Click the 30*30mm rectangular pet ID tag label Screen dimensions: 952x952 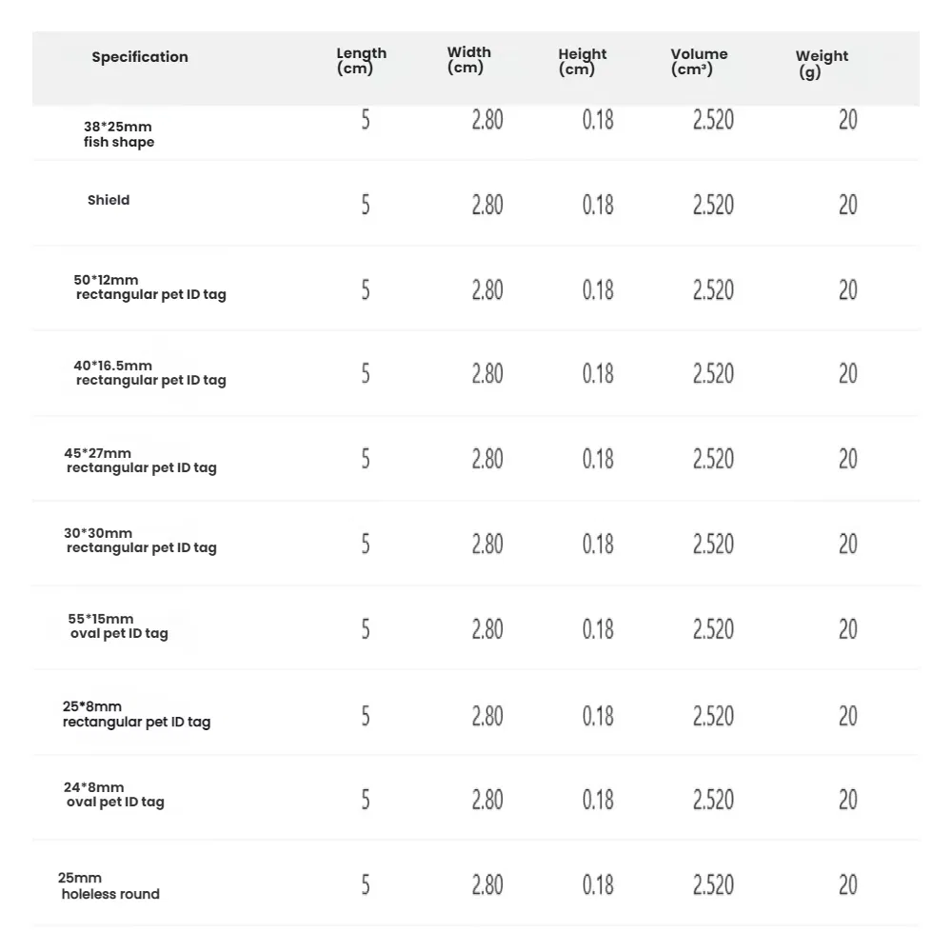coord(141,541)
